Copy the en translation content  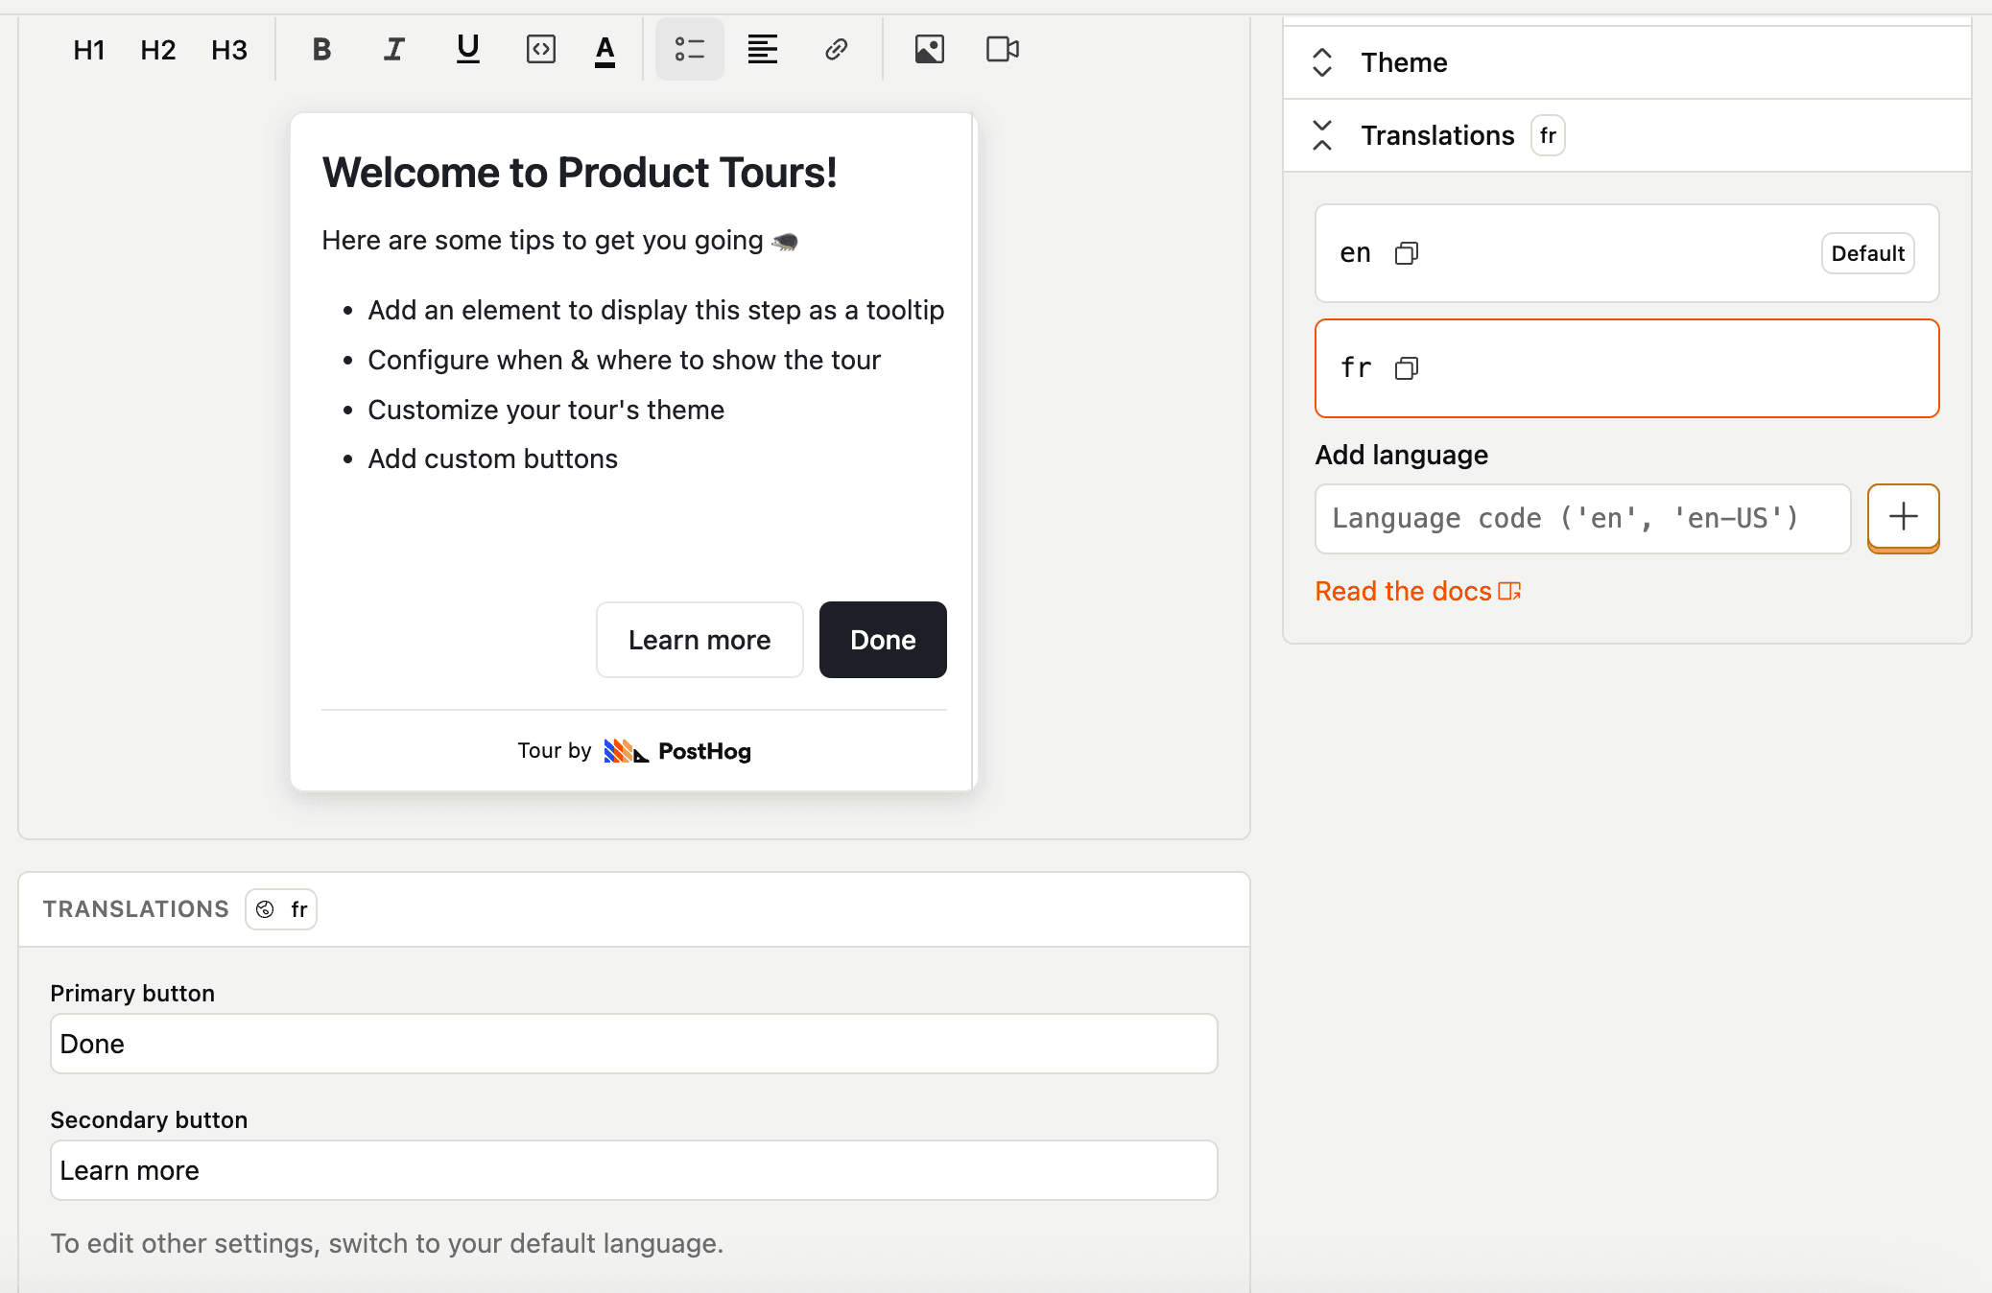click(1407, 252)
